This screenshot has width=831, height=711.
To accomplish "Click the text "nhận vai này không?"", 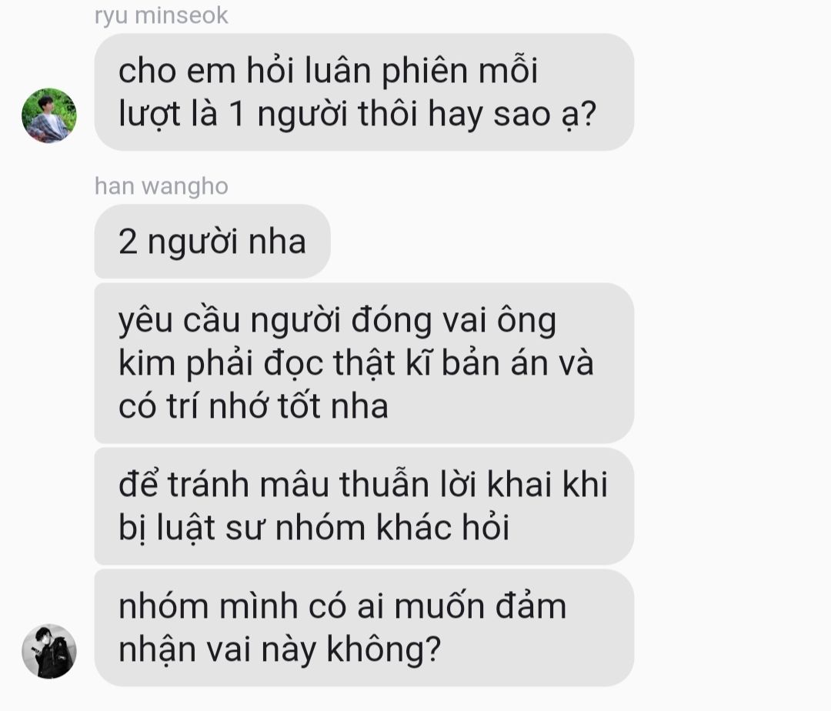I will 279,650.
